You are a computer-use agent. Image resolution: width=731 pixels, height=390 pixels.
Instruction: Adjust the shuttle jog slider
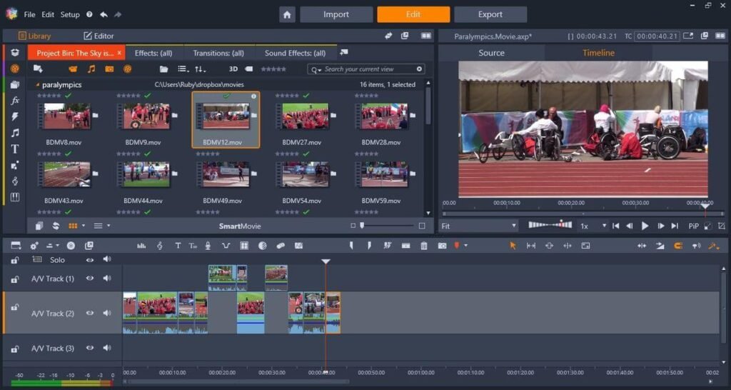(x=550, y=225)
